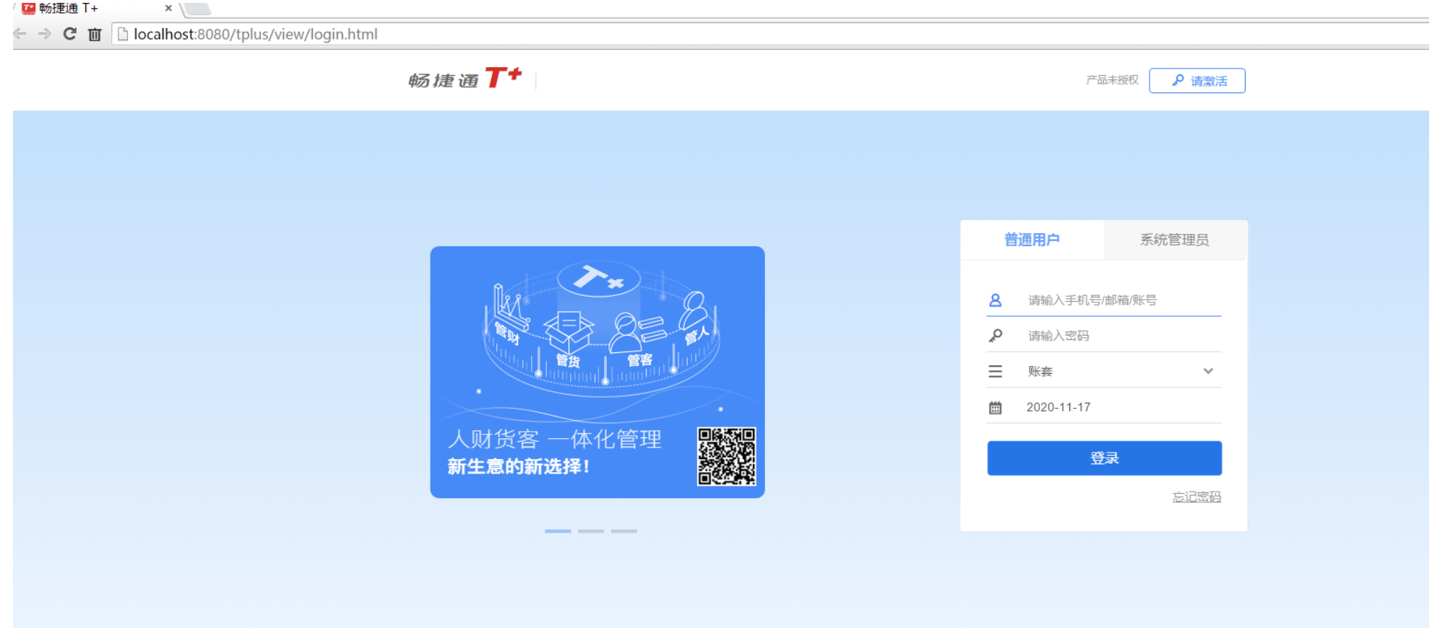Click the browser forward arrow
1432x628 pixels.
click(x=45, y=34)
